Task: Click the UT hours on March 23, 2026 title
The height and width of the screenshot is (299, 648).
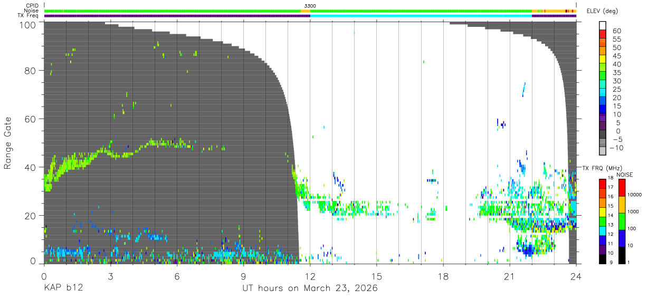Action: pyautogui.click(x=310, y=288)
